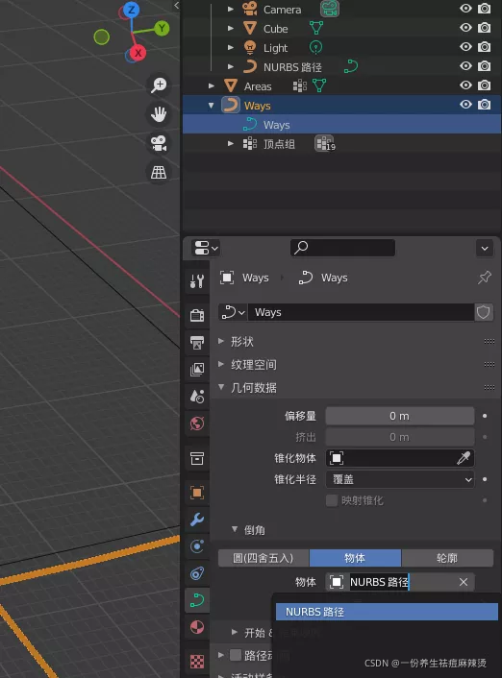The width and height of the screenshot is (502, 678).
Task: Click the Camera data icon in outliner
Action: click(x=330, y=9)
